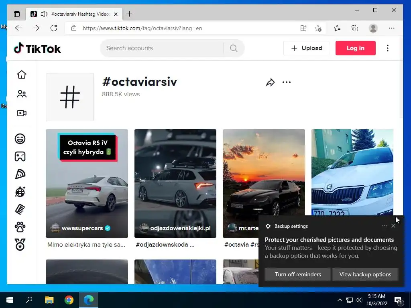This screenshot has width=411, height=308.
Task: Dismiss the Backup settings notification
Action: tap(393, 226)
